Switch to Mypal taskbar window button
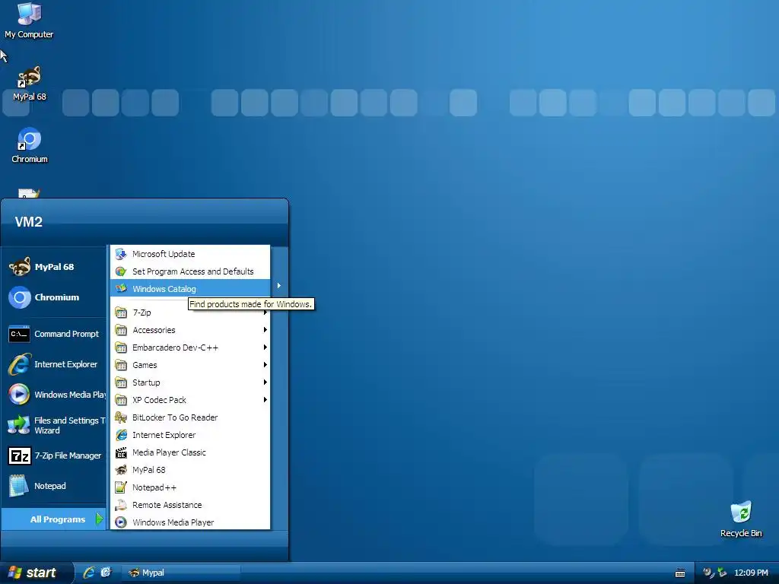Screen dimensions: 779x584 181,573
